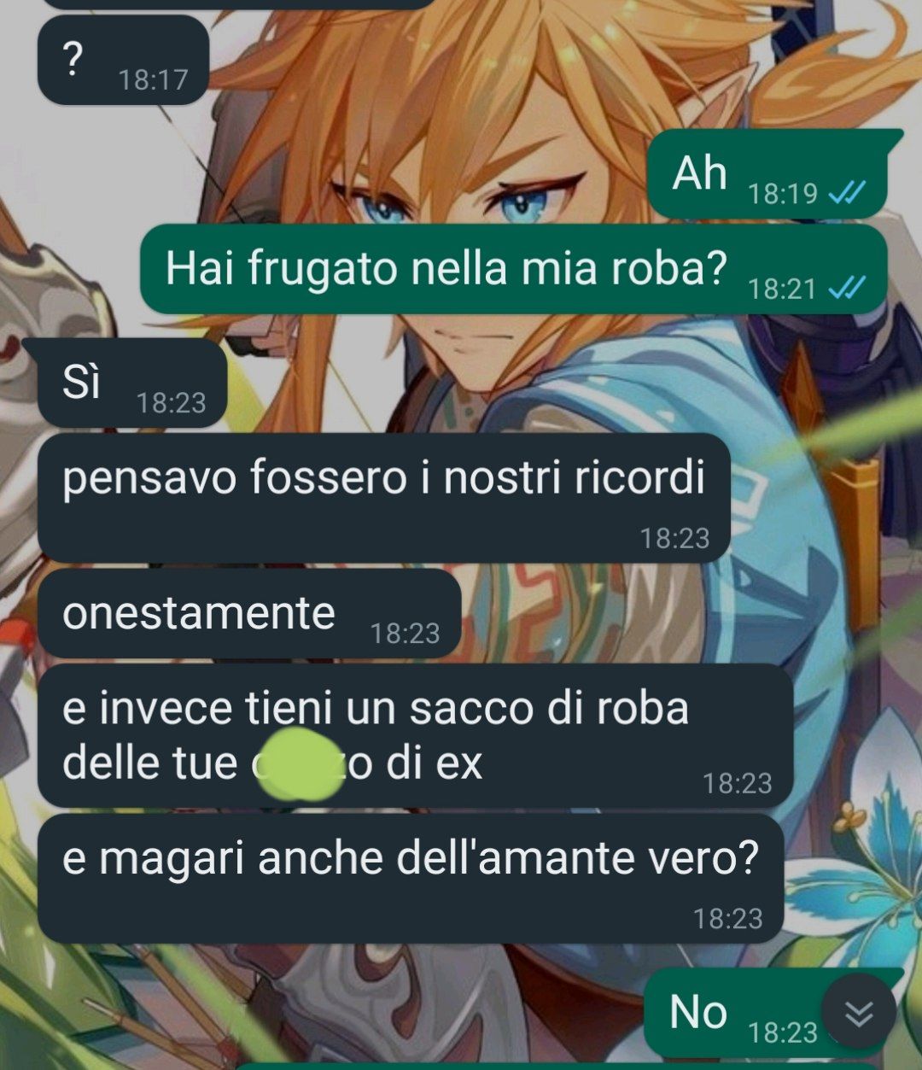Click the 18:23 timestamp in the "onestamente" bubble
Screen dimensions: 922x1070
406,633
